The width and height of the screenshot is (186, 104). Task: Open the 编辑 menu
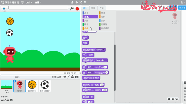click(x=37, y=2)
